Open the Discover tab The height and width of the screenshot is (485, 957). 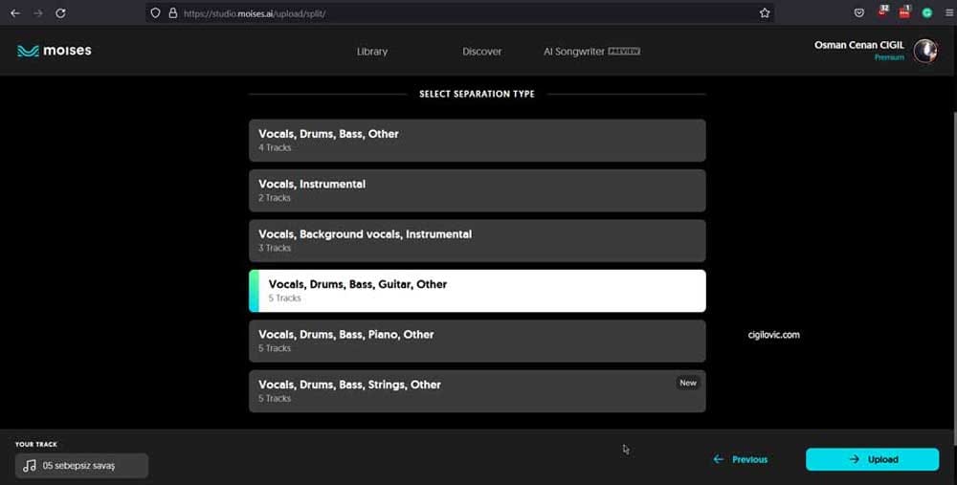482,52
